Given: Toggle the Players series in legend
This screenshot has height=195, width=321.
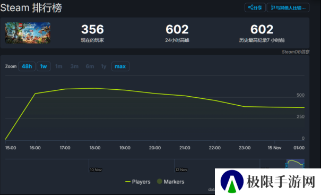Looking at the screenshot, I should [x=138, y=182].
